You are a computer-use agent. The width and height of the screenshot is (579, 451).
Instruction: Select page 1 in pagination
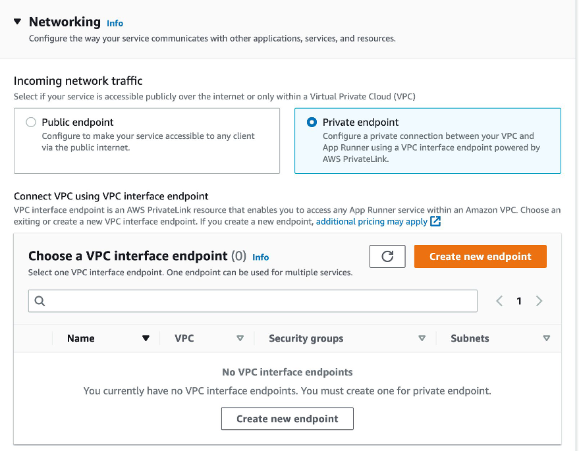[x=519, y=300]
